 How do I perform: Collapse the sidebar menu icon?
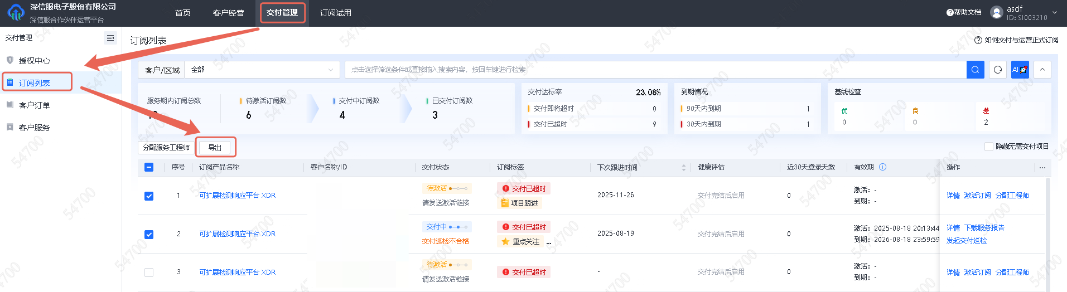coord(110,38)
